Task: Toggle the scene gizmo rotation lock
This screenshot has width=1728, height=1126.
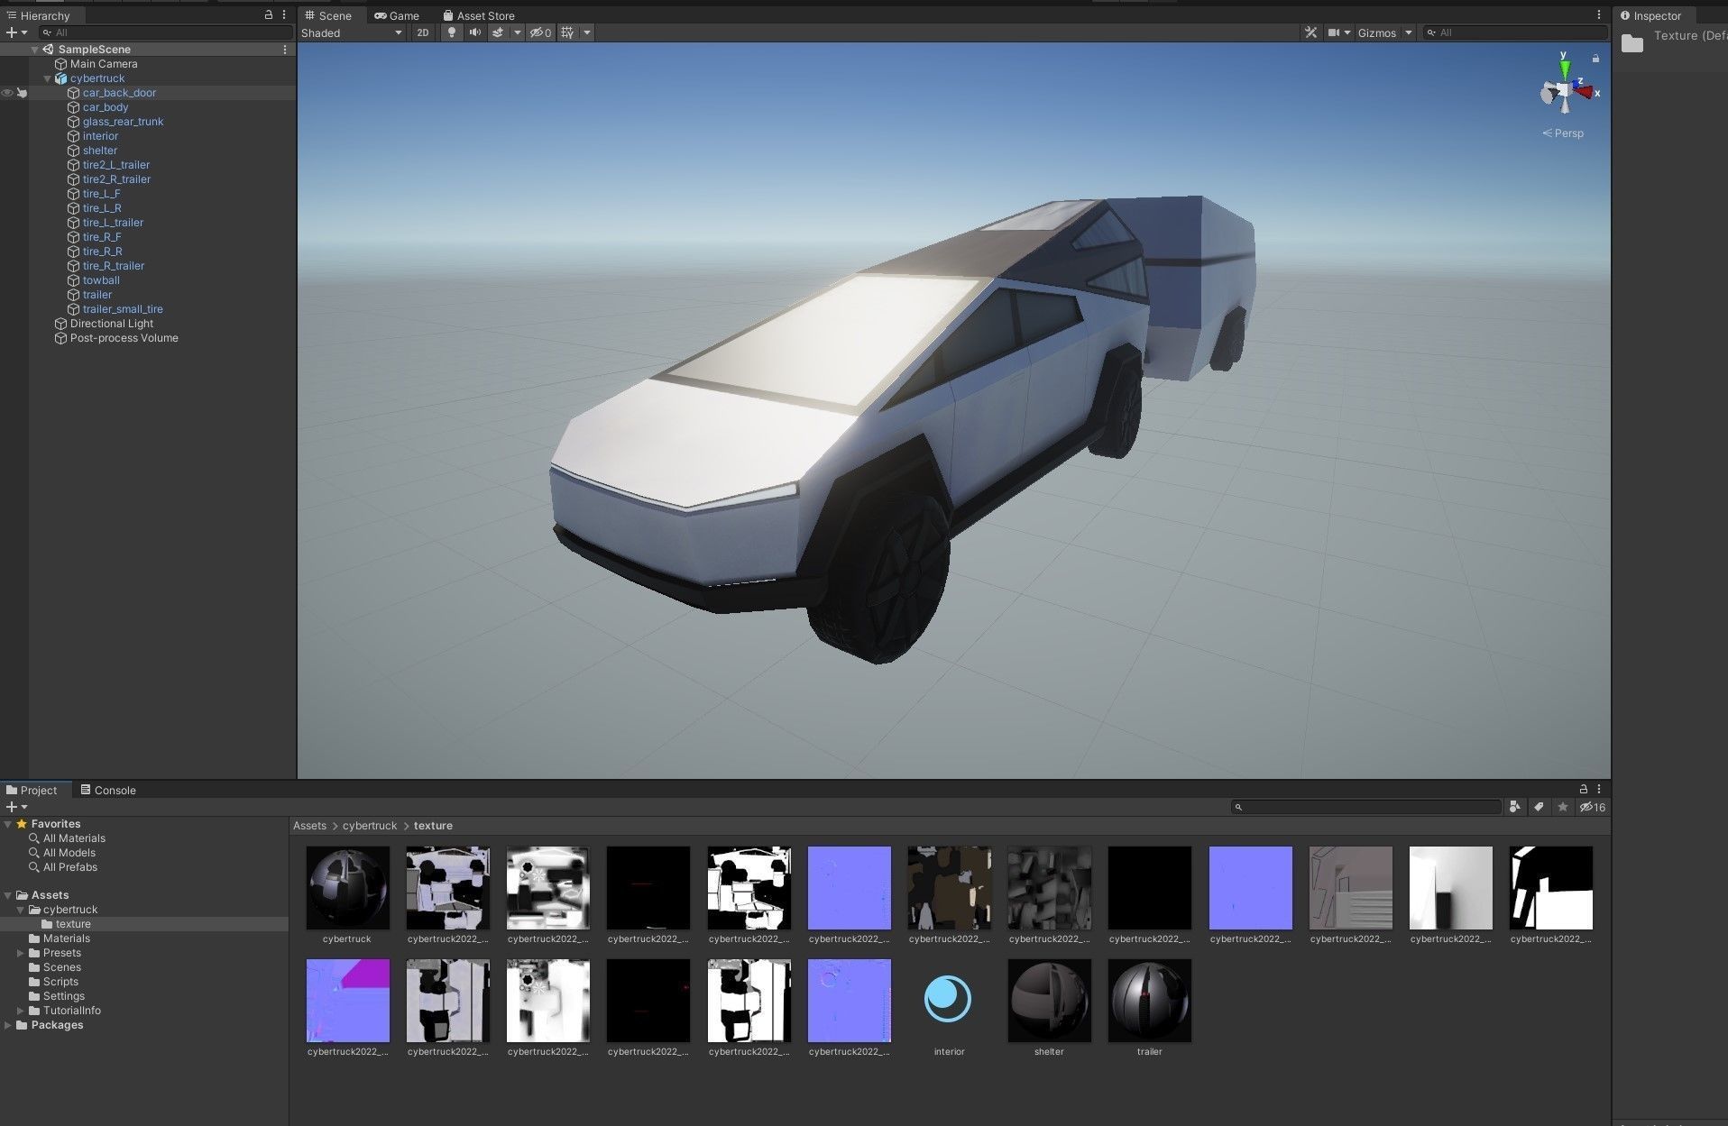Action: pos(1595,59)
